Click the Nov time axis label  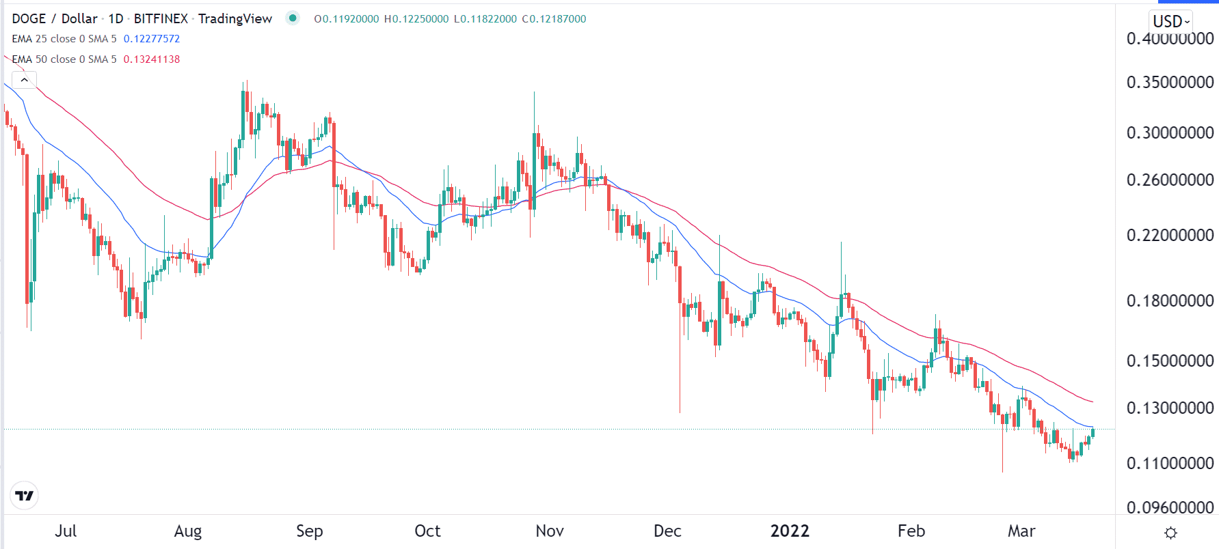550,531
